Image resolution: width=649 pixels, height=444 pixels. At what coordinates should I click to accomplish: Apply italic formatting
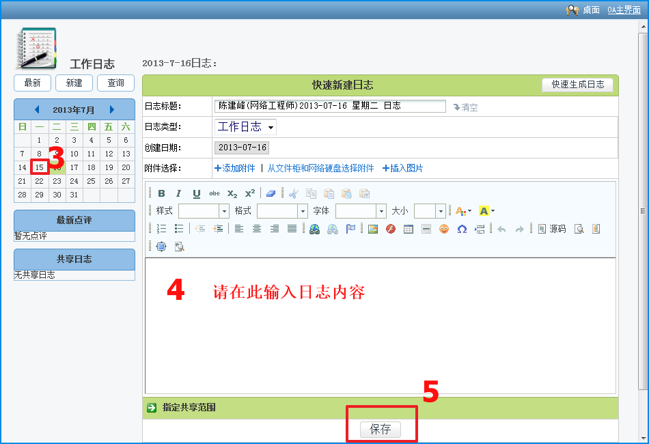[x=179, y=193]
